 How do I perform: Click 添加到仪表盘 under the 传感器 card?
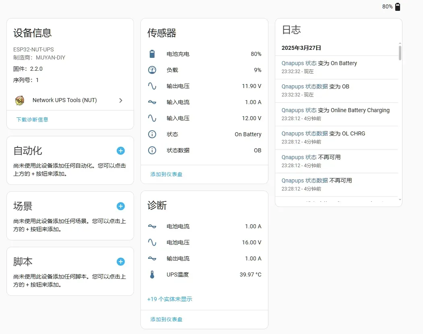166,174
